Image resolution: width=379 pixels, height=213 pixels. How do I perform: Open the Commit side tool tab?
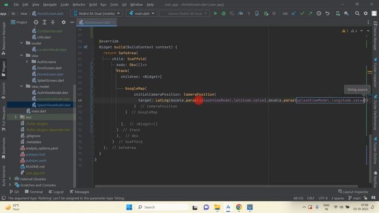[x=4, y=91]
